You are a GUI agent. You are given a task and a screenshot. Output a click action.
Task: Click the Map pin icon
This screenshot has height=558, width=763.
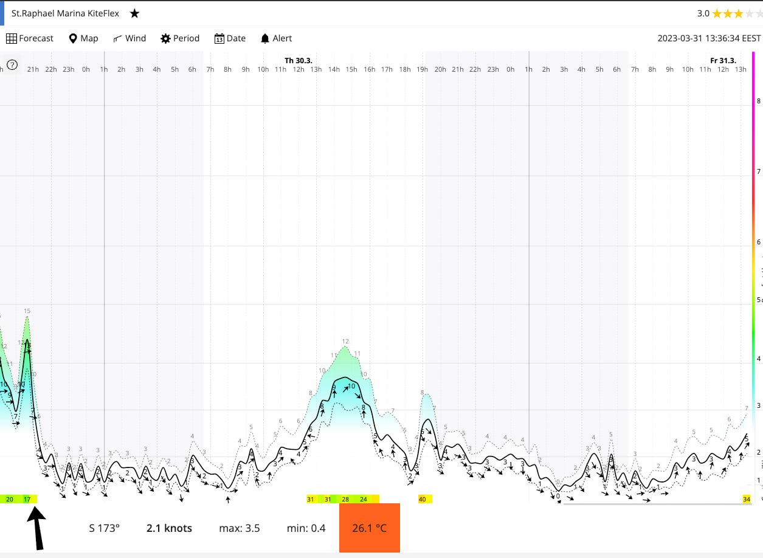[x=73, y=38]
